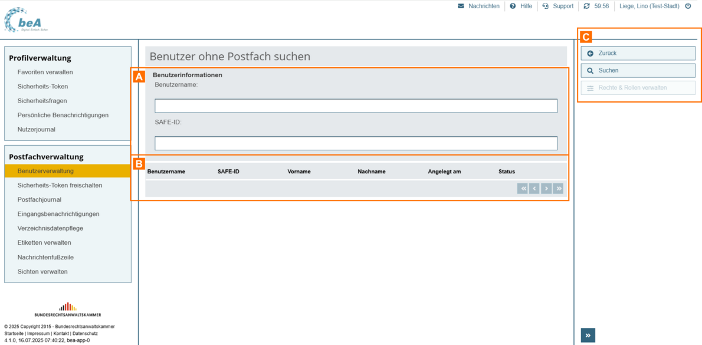The width and height of the screenshot is (702, 345).
Task: Focus the SAFE-ID text field
Action: click(356, 143)
